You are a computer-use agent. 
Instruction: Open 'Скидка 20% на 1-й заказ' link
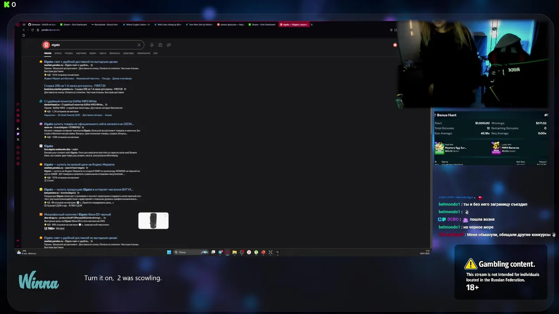click(75, 86)
